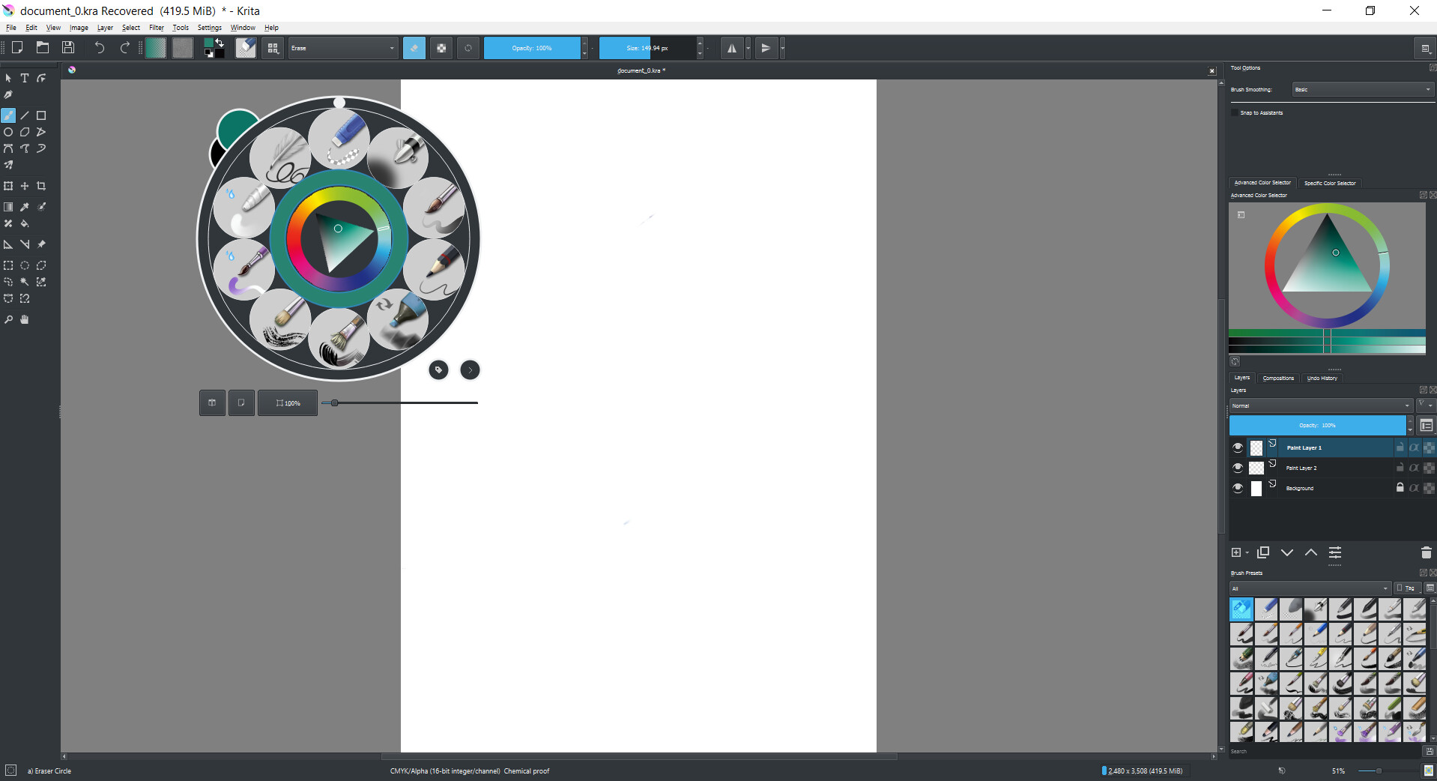The width and height of the screenshot is (1437, 781).
Task: Open the Filter menu
Action: coord(157,28)
